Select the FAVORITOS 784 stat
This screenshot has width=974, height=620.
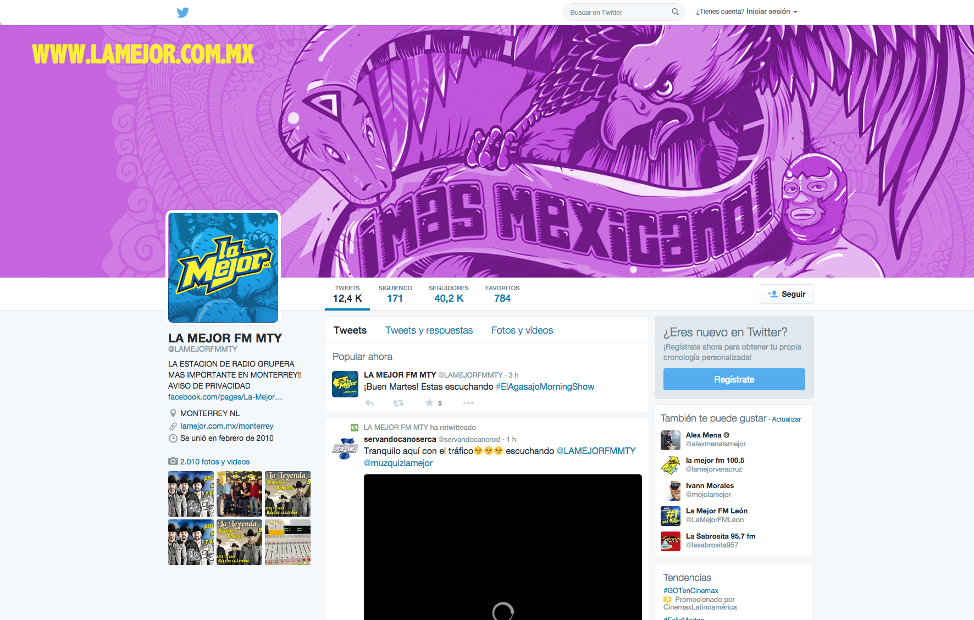pyautogui.click(x=502, y=295)
